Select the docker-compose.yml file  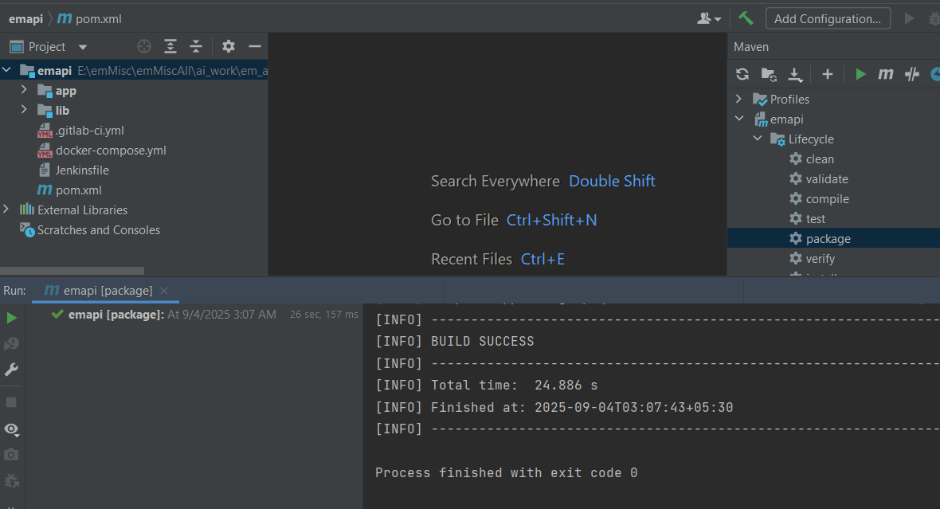[102, 150]
